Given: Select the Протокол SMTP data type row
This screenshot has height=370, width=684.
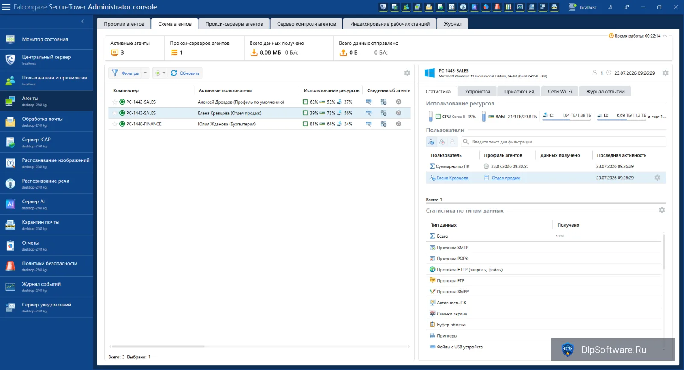Looking at the screenshot, I should tap(544, 248).
